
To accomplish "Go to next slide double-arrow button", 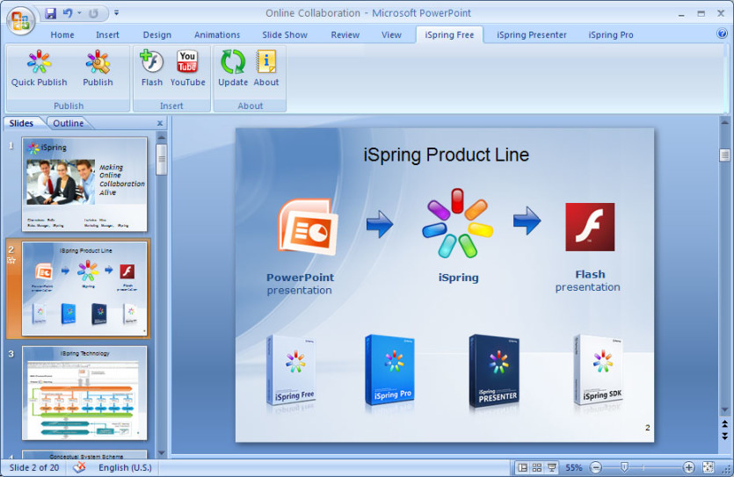I will [x=724, y=436].
